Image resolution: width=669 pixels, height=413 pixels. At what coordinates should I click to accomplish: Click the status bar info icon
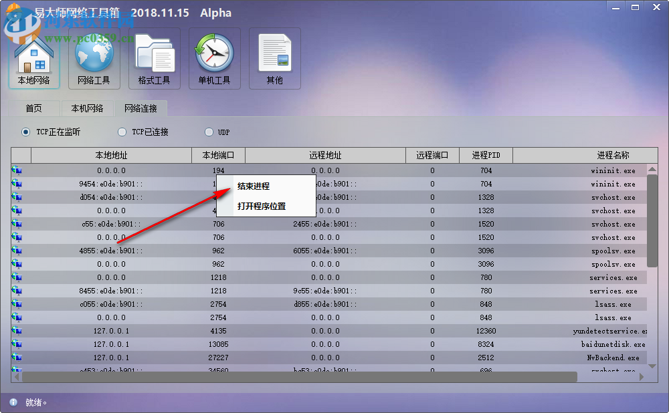[x=13, y=402]
